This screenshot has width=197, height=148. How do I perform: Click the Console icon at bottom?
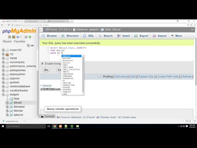[x=48, y=117]
